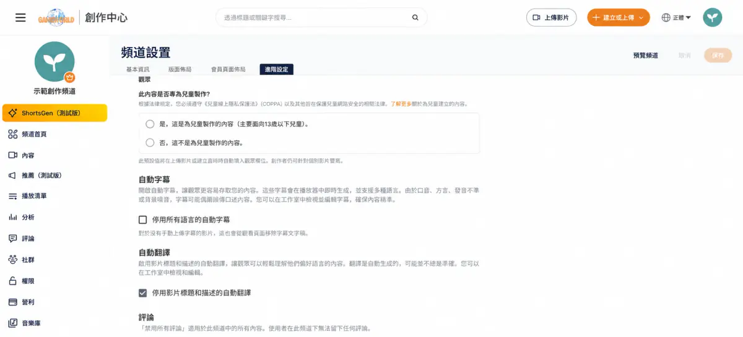Click the 了解更多 COPPA link
Viewport: 743px width, 337px height.
[x=401, y=104]
